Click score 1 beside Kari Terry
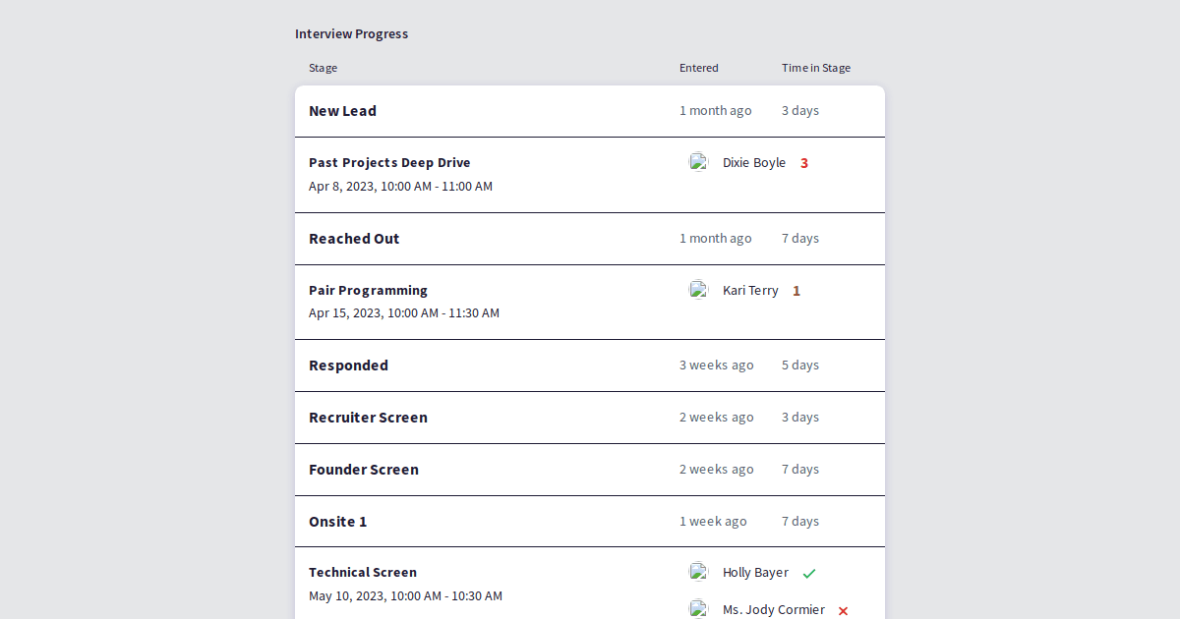Screen dimensions: 1180x619 click(x=796, y=291)
